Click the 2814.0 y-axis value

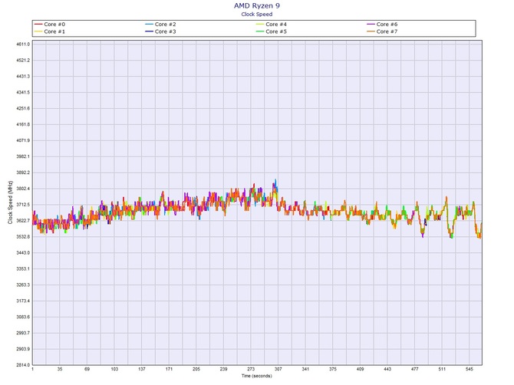click(x=23, y=365)
